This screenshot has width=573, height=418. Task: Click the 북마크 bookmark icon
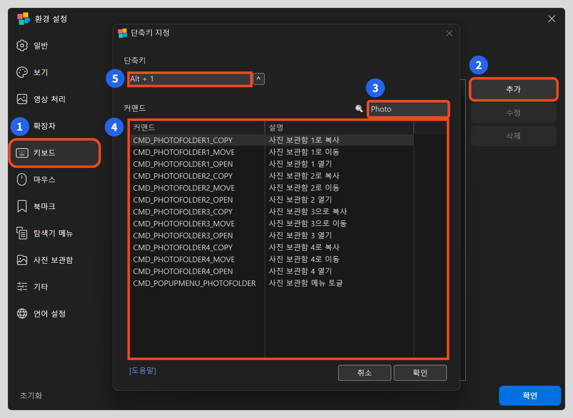(22, 206)
